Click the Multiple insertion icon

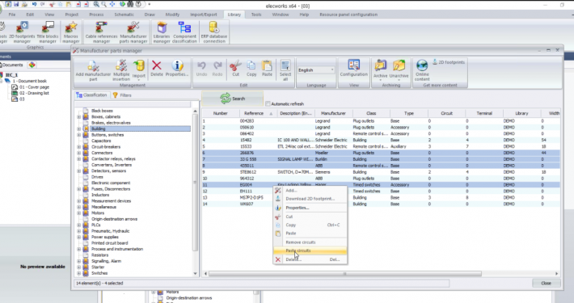pyautogui.click(x=121, y=70)
